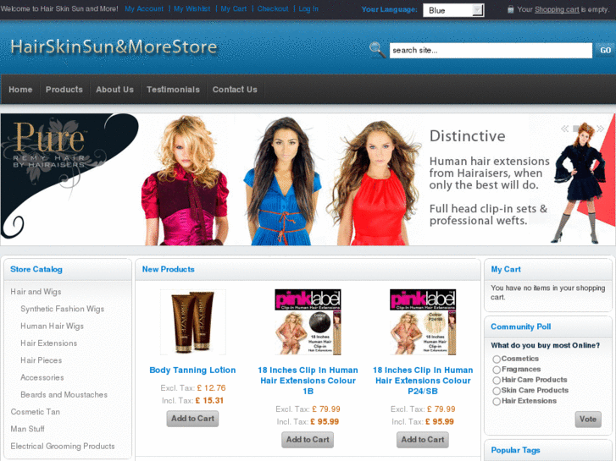Screen dimensions: 616x461
Task: Add Body Tanning Lotion to cart
Action: tap(192, 419)
